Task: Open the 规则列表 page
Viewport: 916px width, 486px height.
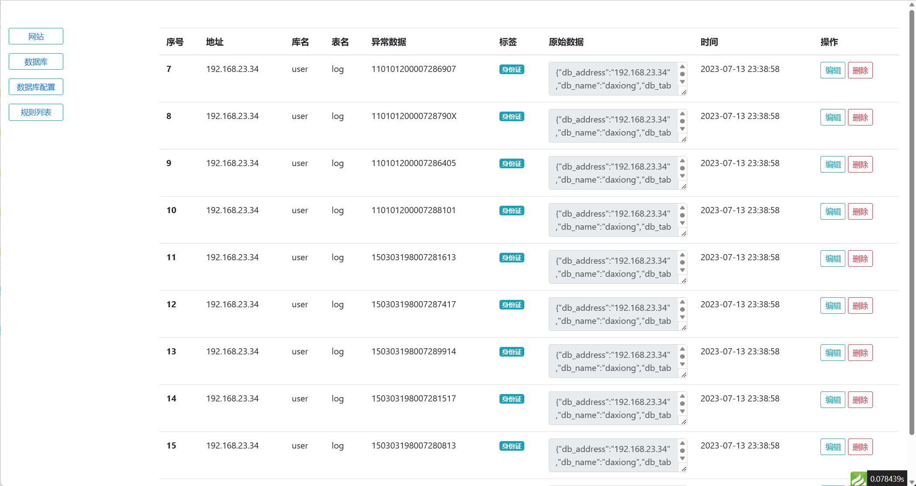Action: (x=36, y=112)
